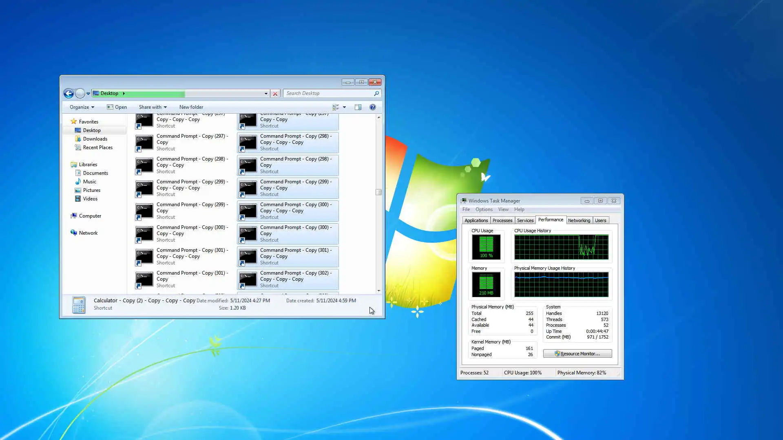Image resolution: width=783 pixels, height=440 pixels.
Task: Open the Music library
Action: click(x=90, y=182)
